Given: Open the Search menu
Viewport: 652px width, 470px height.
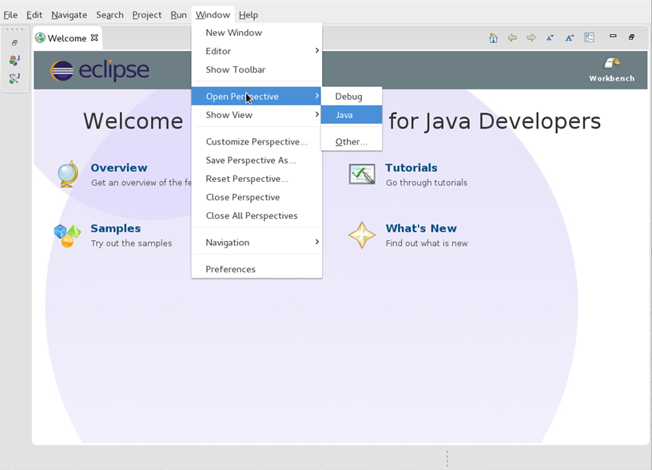Looking at the screenshot, I should 109,15.
